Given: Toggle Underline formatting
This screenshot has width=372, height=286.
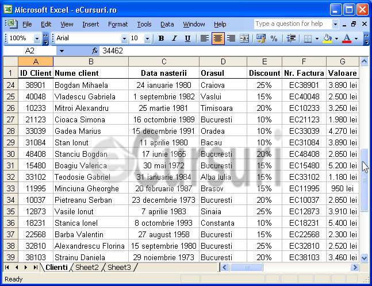Looking at the screenshot, I should coord(187,38).
